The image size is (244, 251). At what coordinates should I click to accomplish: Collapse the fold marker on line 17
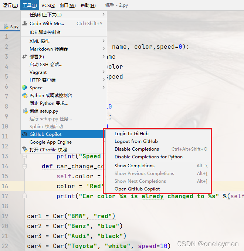24,196
